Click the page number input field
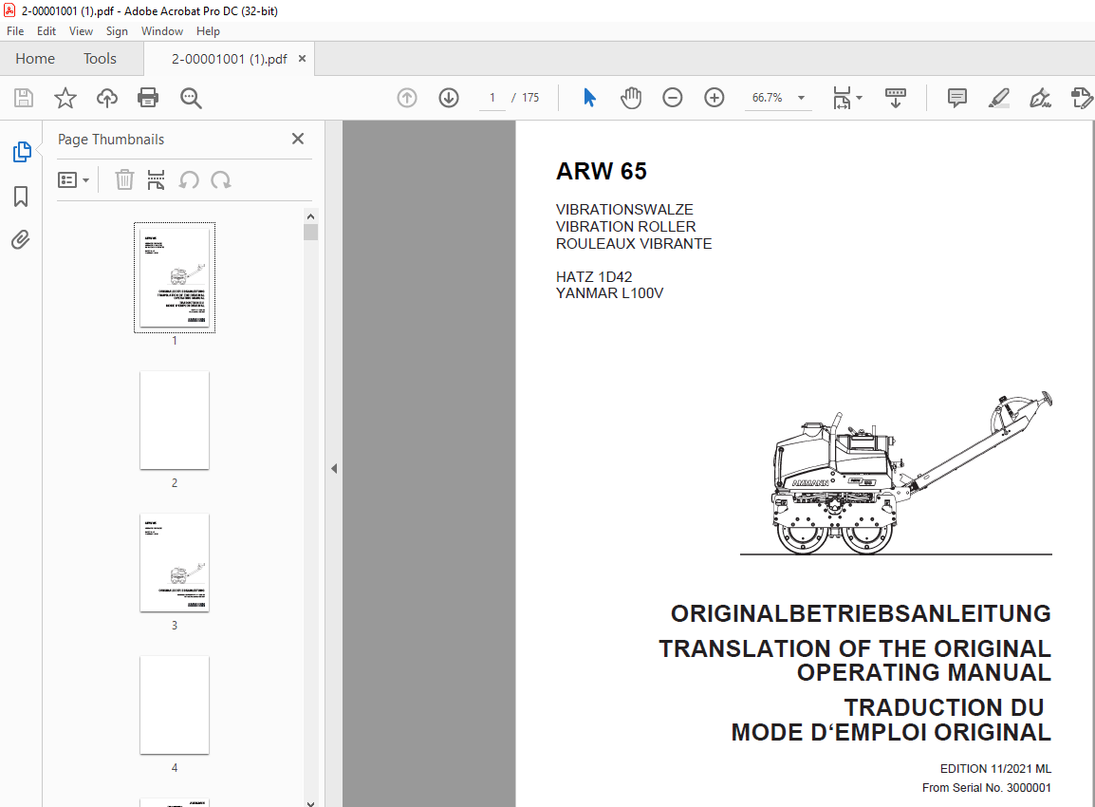The width and height of the screenshot is (1095, 807). (x=492, y=98)
